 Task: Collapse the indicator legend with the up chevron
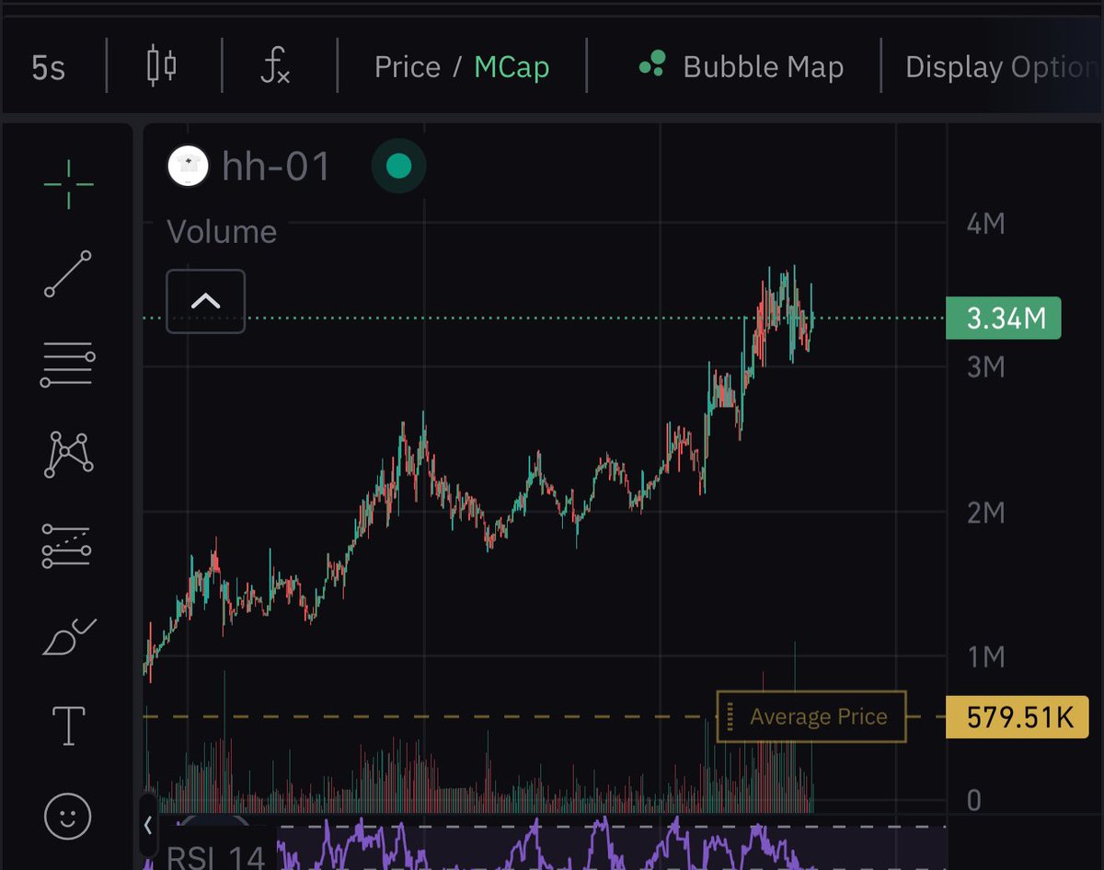click(x=205, y=301)
